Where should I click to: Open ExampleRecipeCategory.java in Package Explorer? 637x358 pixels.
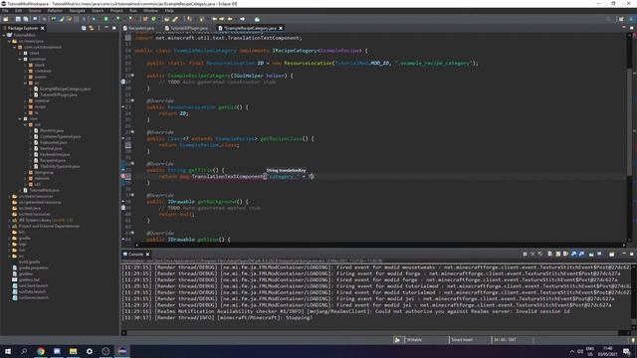(x=65, y=89)
